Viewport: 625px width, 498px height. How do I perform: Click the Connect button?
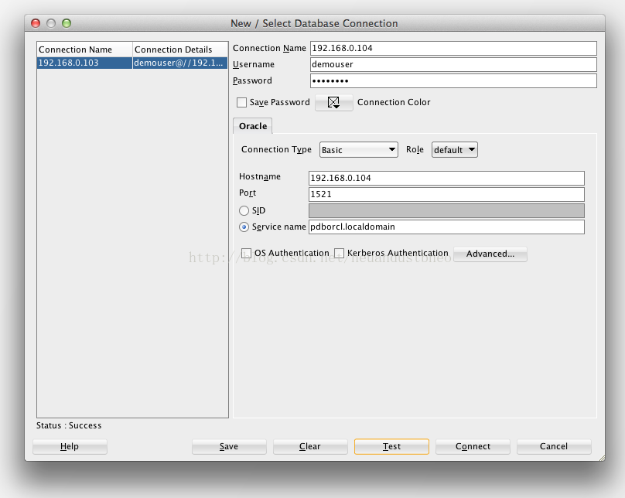tap(473, 446)
